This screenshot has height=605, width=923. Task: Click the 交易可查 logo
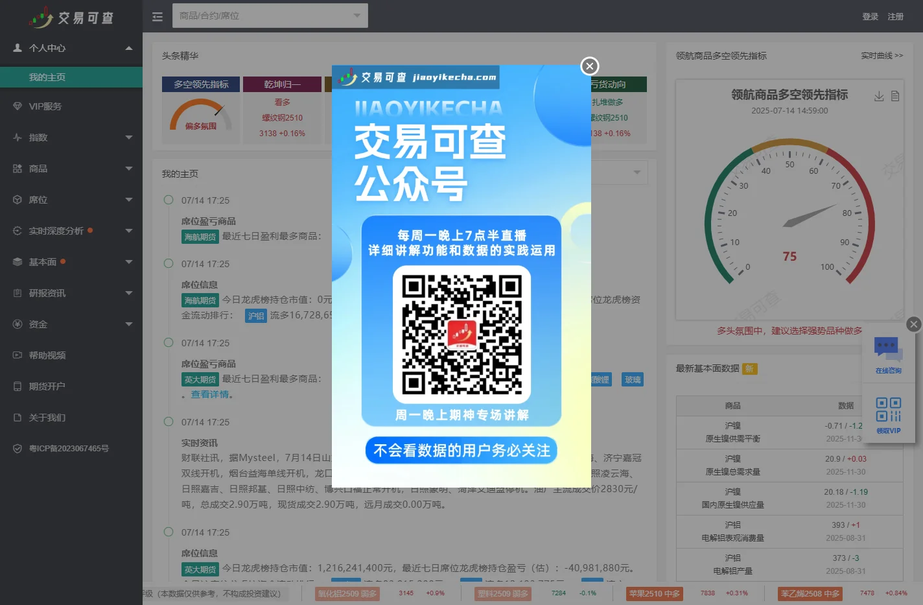[x=71, y=18]
